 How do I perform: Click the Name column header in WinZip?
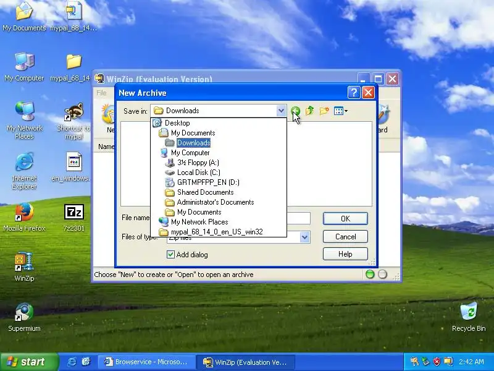(x=106, y=147)
